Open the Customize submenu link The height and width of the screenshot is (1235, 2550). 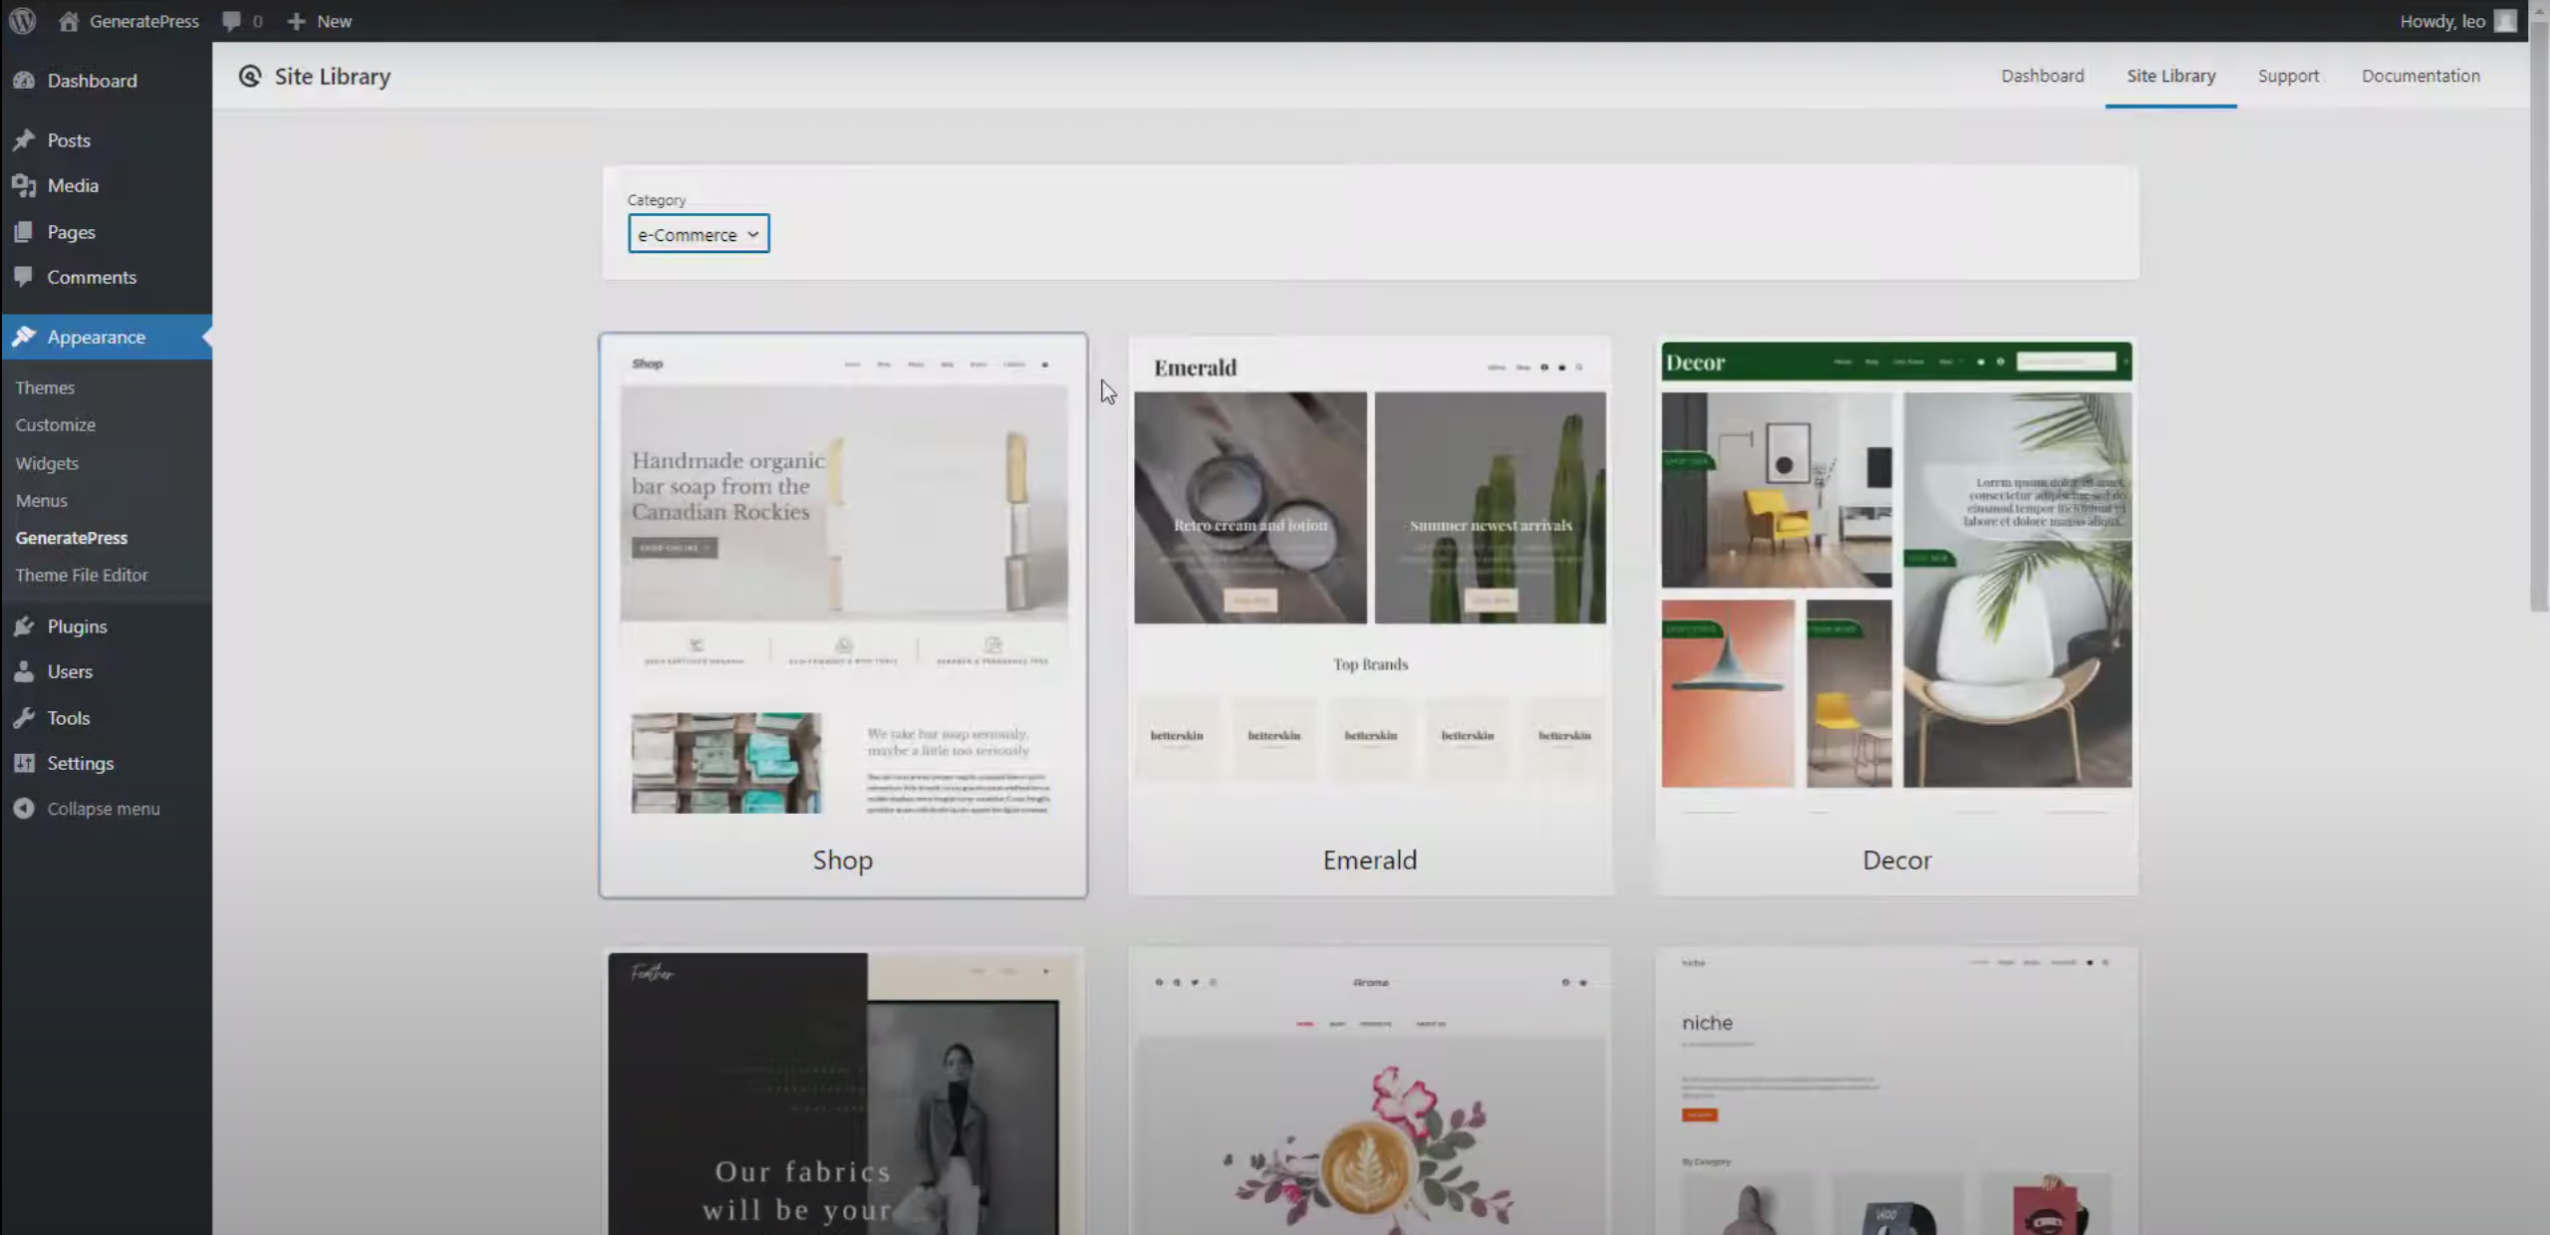(56, 424)
